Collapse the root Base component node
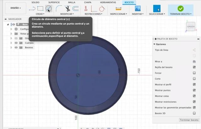Screen dimensions: 201x129 point(8,24)
